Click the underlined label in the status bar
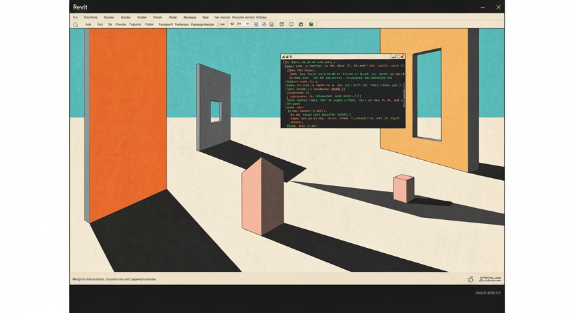Screen dimensions: 574x313 (x=490, y=279)
